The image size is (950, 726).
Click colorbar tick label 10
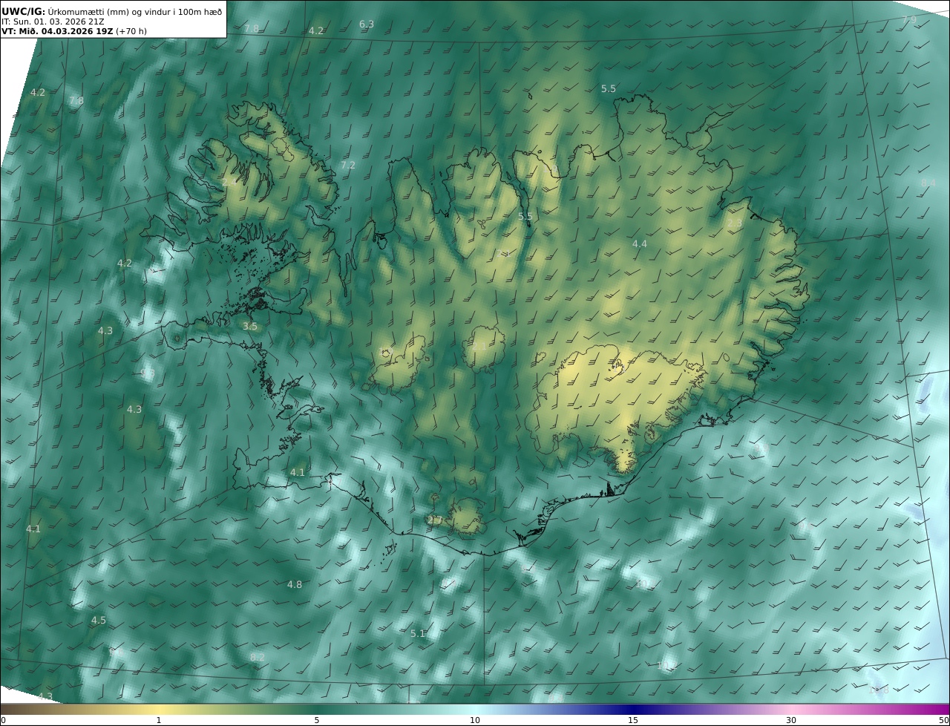(x=475, y=720)
